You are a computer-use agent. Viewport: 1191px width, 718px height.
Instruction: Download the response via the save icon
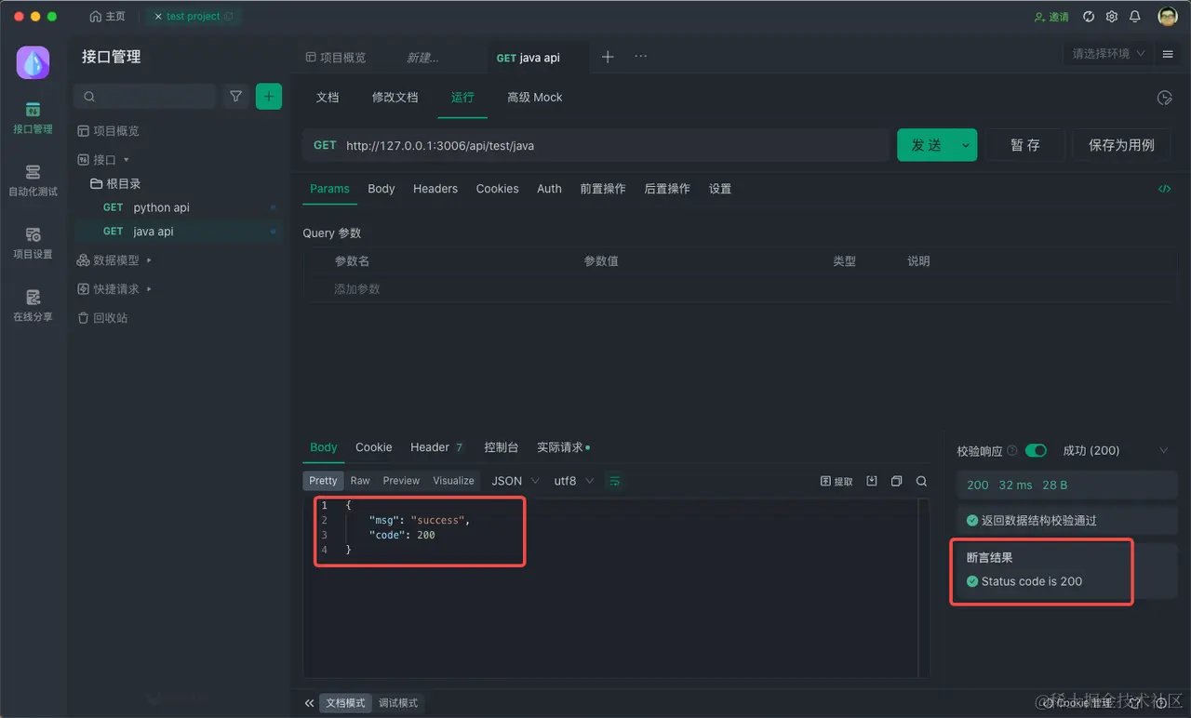(872, 481)
